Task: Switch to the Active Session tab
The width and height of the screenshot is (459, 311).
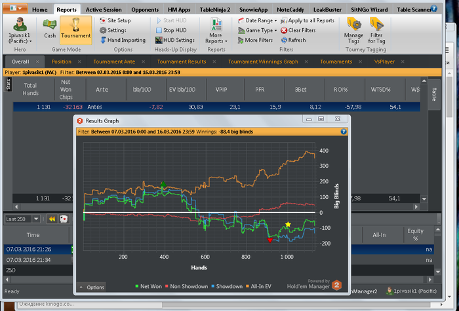Action: tap(104, 10)
